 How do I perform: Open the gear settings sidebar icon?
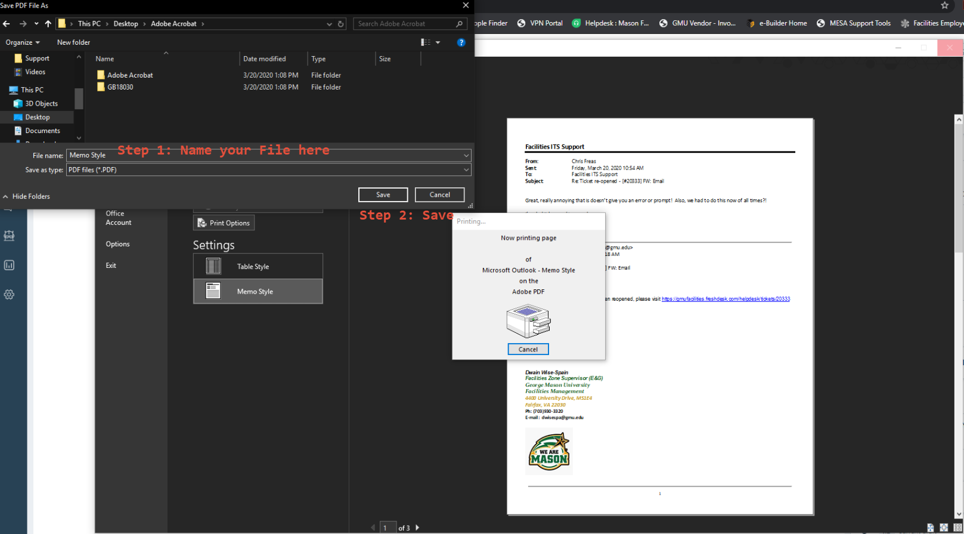[9, 295]
